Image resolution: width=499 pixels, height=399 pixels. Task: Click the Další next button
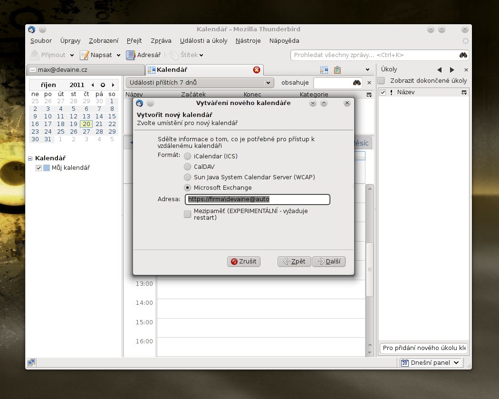pos(329,262)
